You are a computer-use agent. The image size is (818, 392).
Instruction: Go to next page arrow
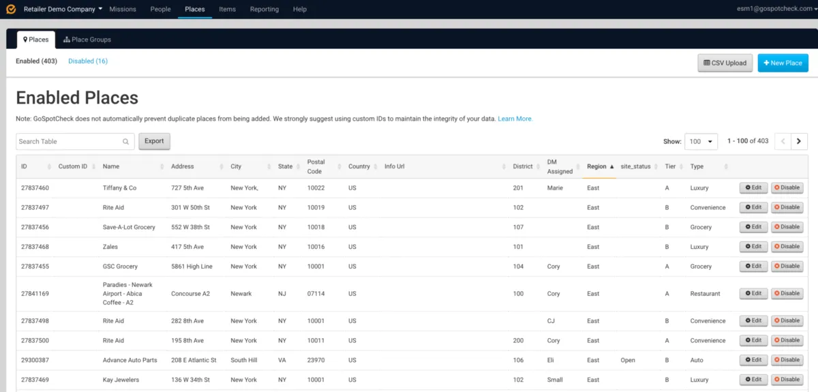pos(799,141)
